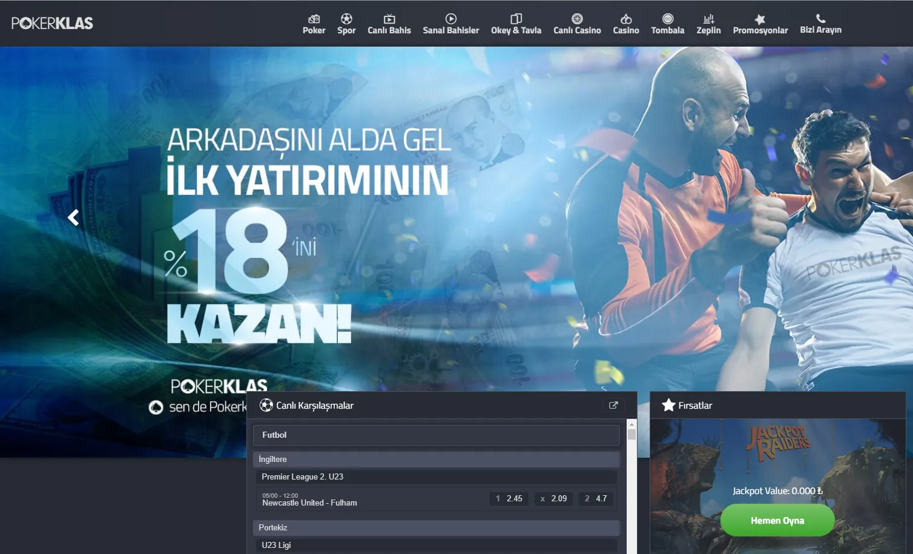The height and width of the screenshot is (554, 913).
Task: Open Okey & Tavla tiles icon
Action: click(516, 19)
